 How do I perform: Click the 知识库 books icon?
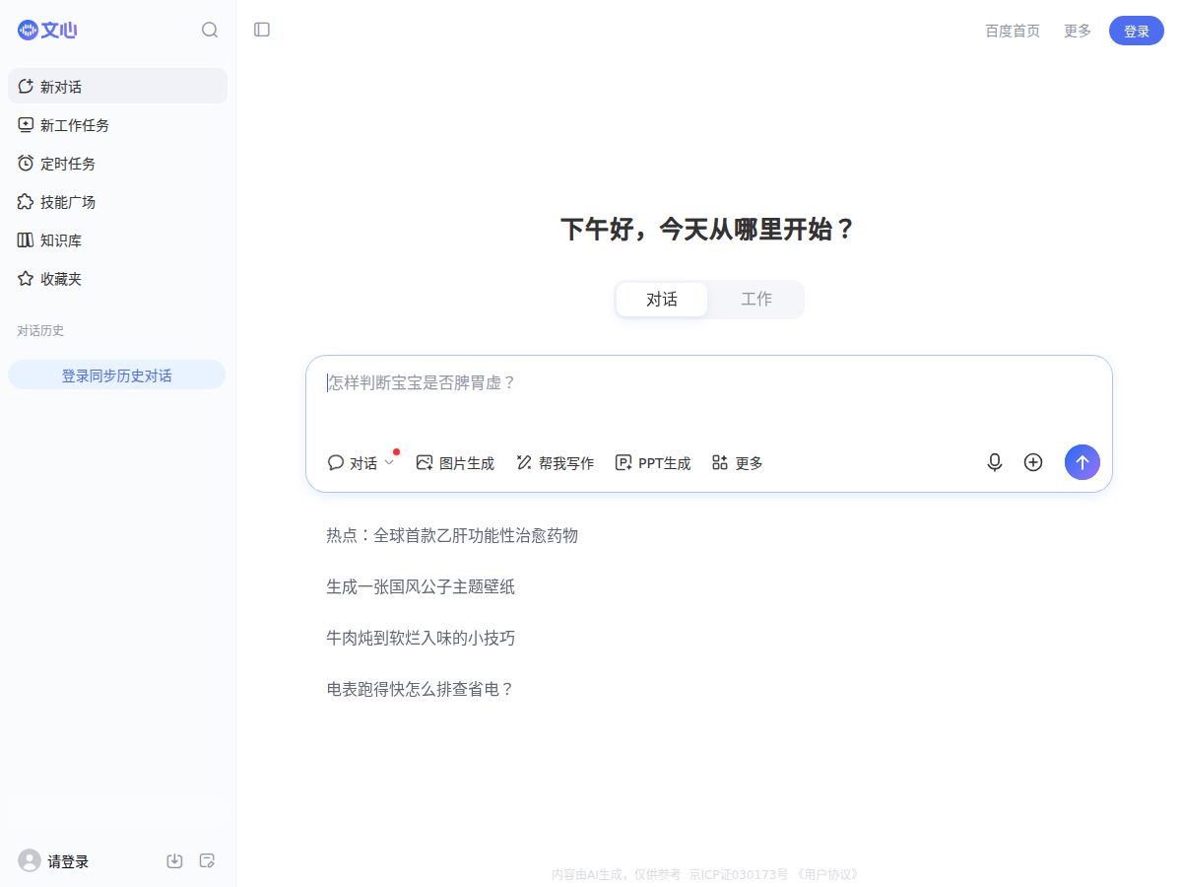point(26,240)
